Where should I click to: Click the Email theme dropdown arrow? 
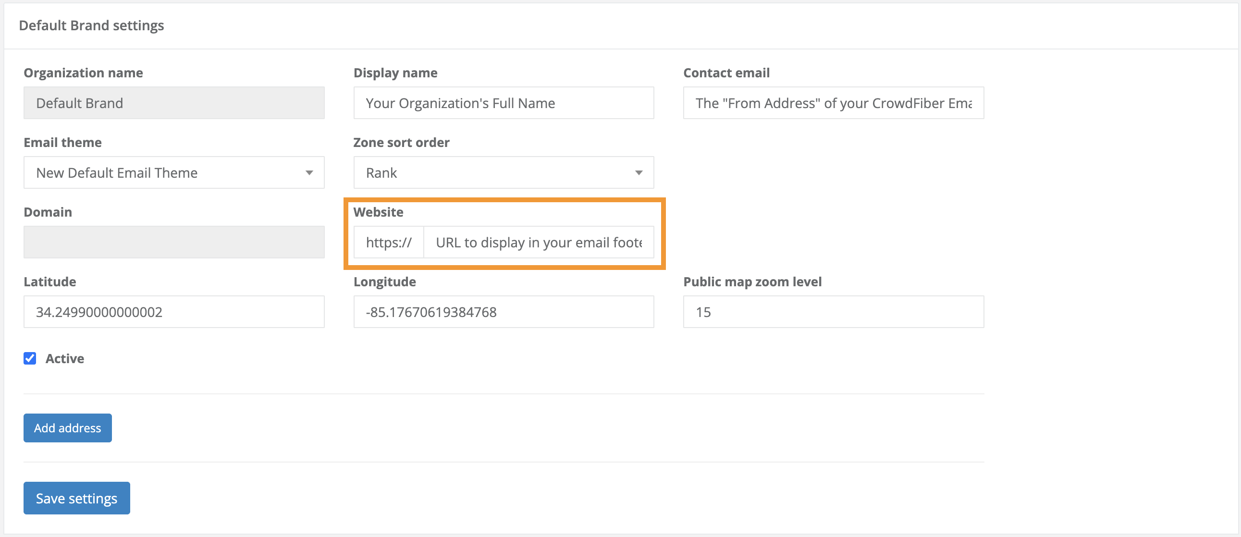[x=309, y=172]
